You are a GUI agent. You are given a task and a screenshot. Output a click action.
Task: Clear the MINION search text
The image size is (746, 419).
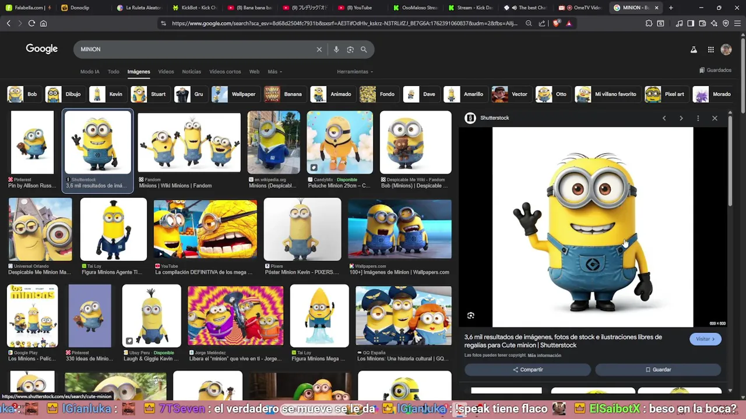[x=319, y=49]
